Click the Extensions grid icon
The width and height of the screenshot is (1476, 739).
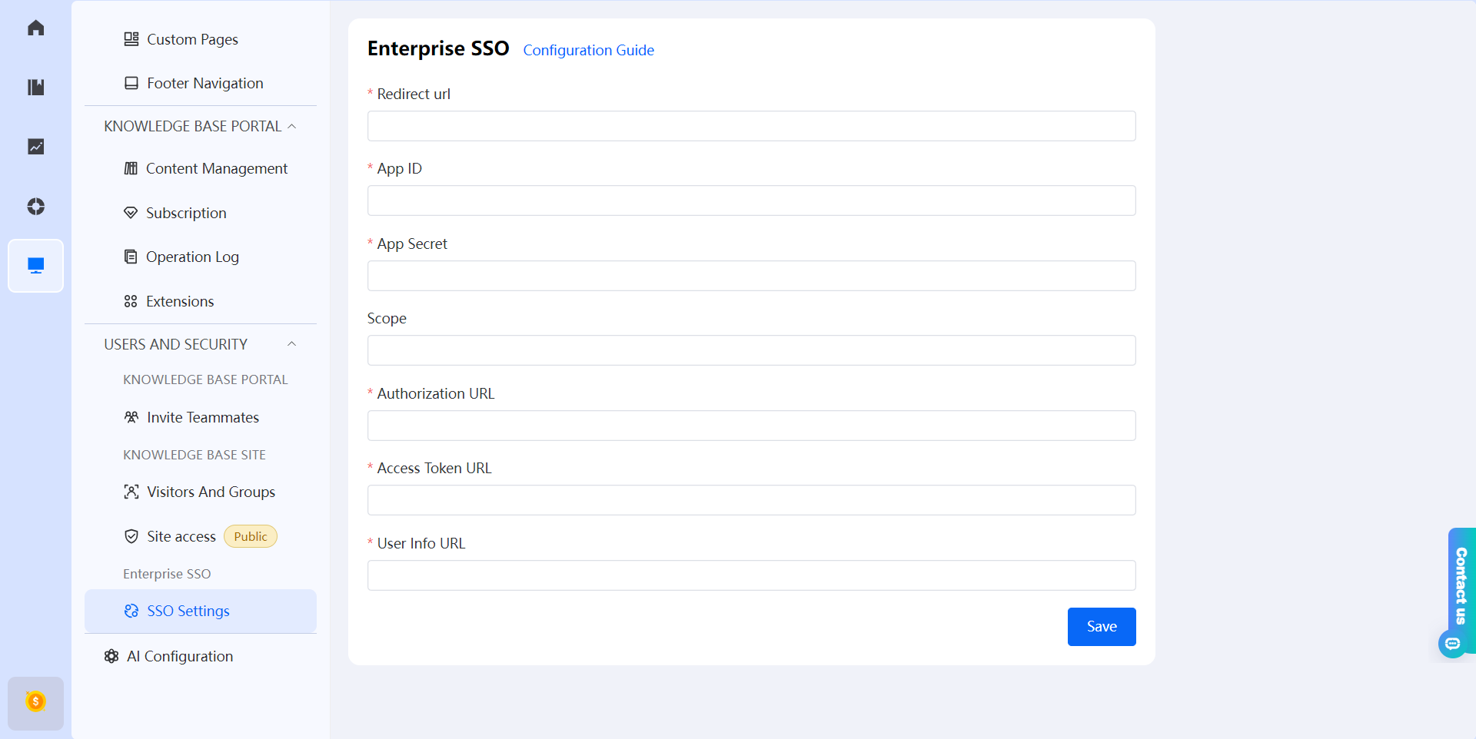[x=131, y=300]
